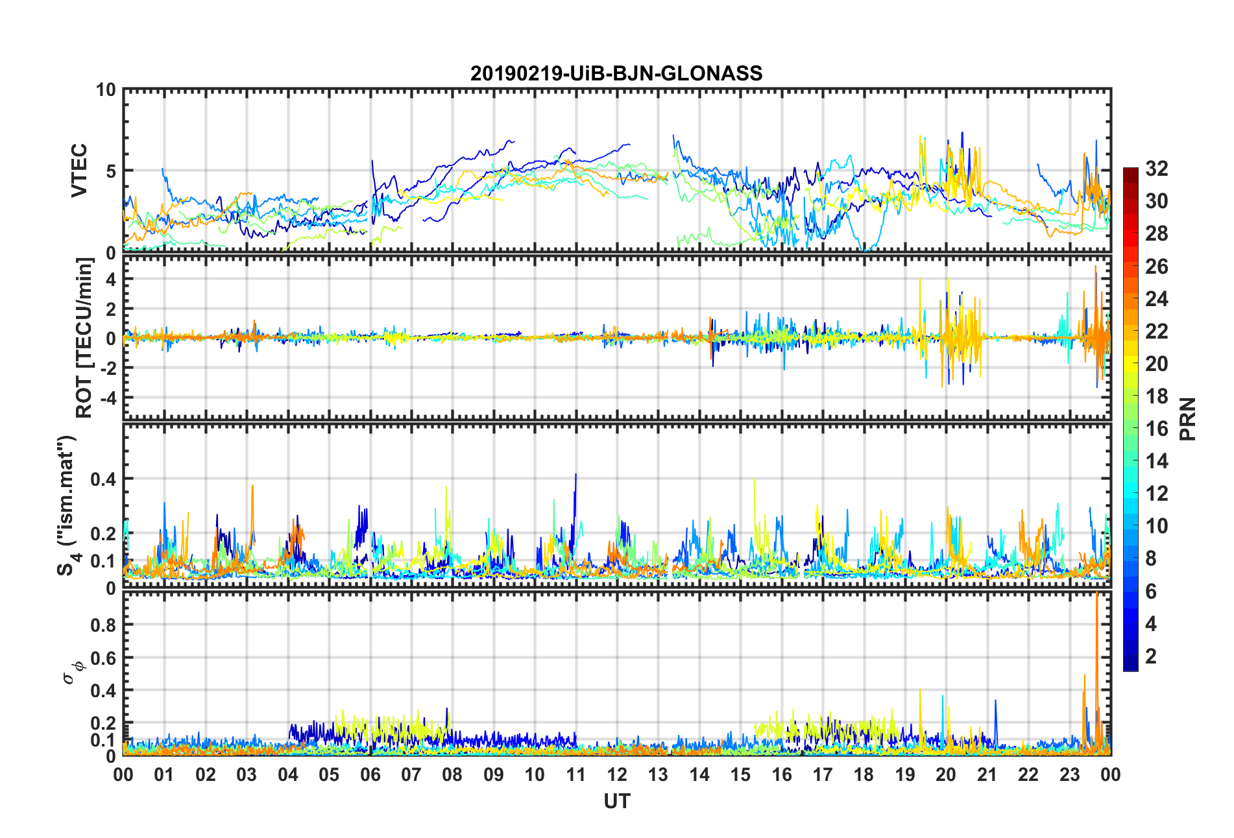Click VTEC axis tick value 10
The image size is (1234, 838).
(106, 90)
